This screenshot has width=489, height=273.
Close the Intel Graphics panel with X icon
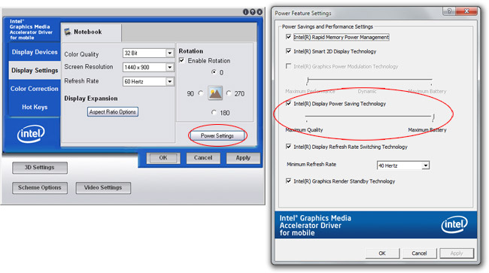point(260,12)
